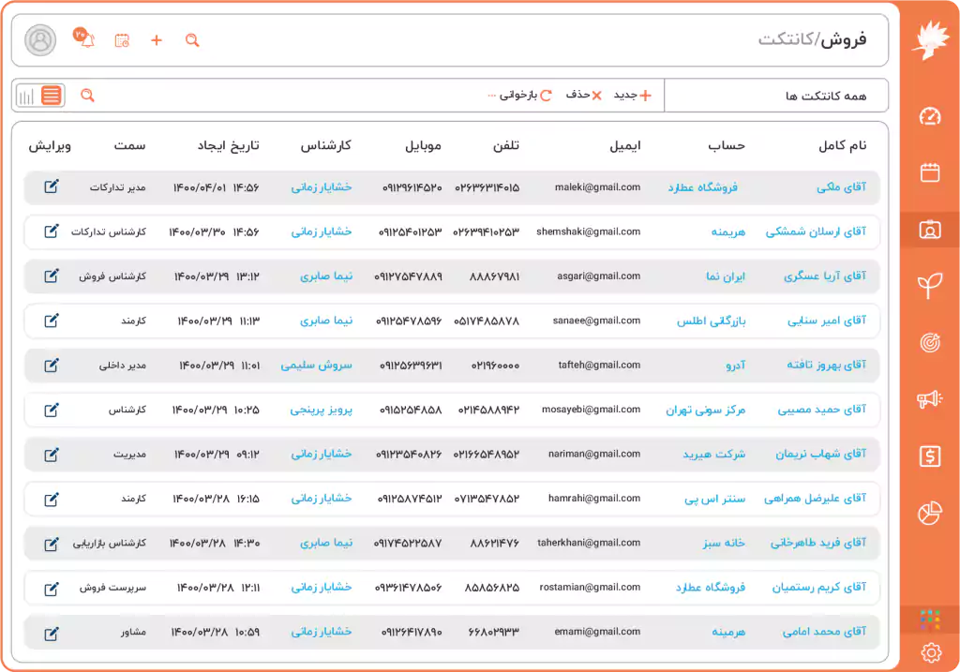Image resolution: width=960 pixels, height=672 pixels.
Task: Open the settings gear at the sidebar bottom
Action: (930, 651)
